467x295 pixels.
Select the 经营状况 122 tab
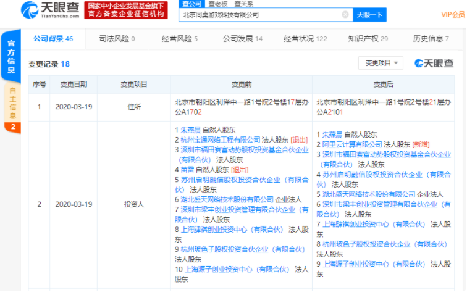click(x=305, y=39)
